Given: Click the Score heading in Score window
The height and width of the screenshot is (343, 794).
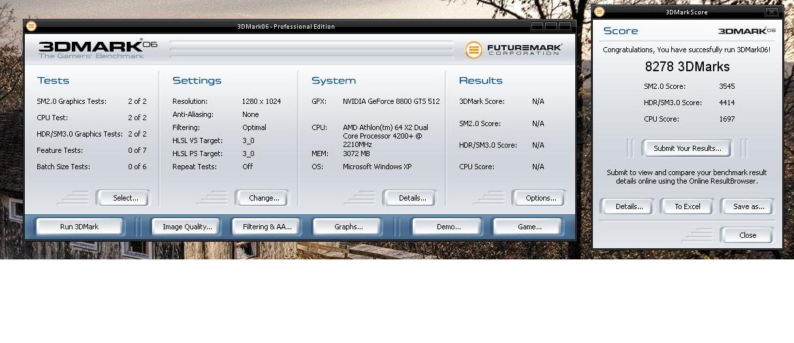Looking at the screenshot, I should pos(620,31).
